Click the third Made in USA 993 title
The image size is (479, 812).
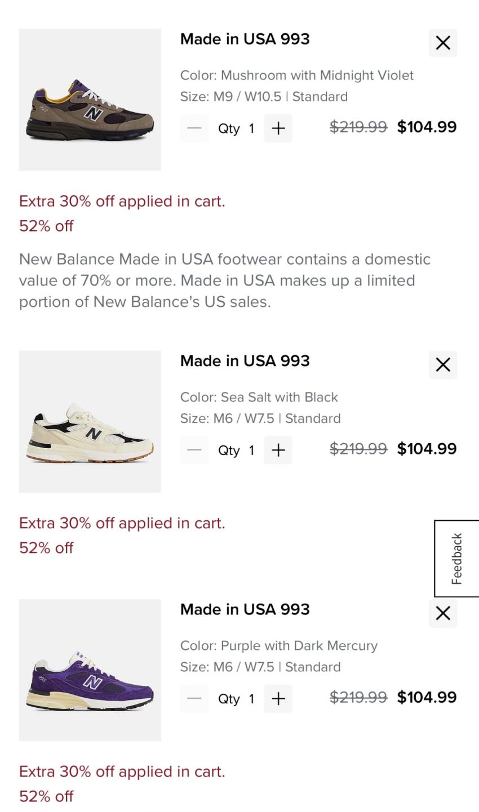coord(245,609)
